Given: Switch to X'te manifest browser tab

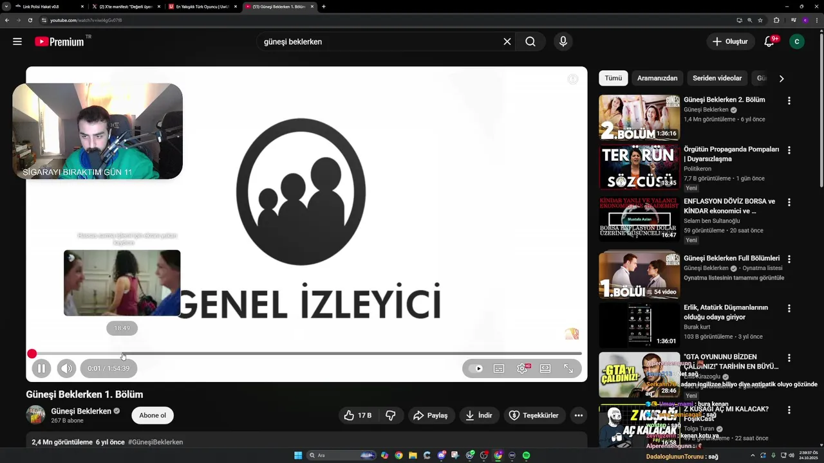Looking at the screenshot, I should click(x=126, y=6).
